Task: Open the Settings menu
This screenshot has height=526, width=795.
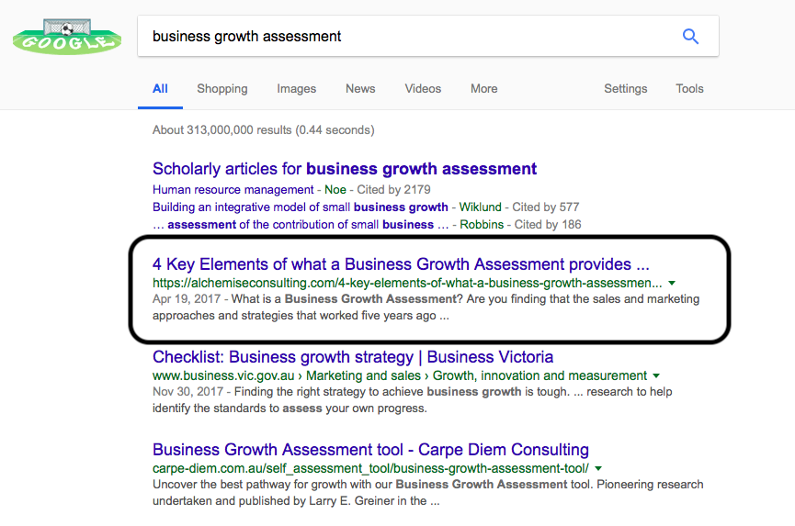Action: click(x=625, y=89)
